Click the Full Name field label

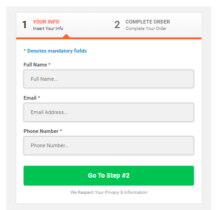click(35, 65)
